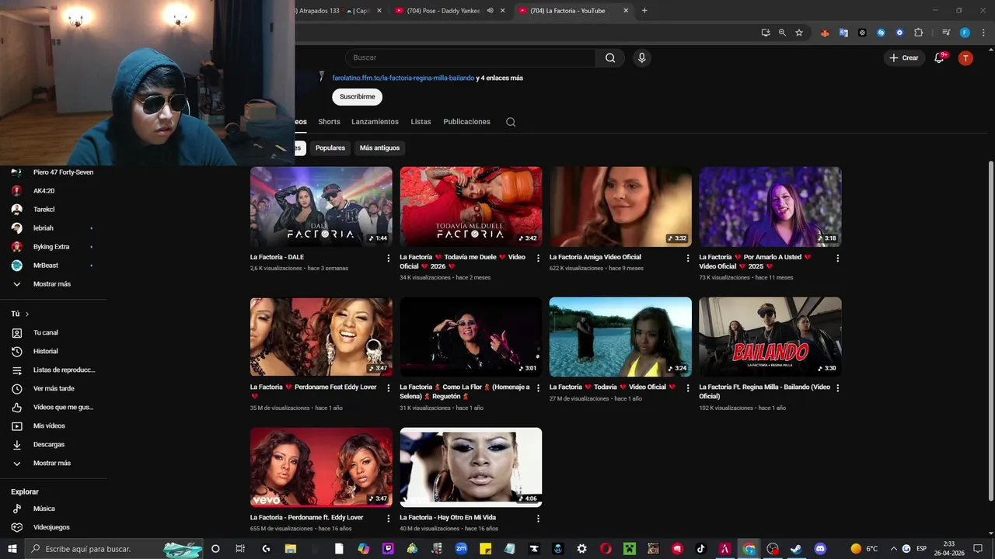The image size is (995, 559).
Task: Click the Crear button
Action: (903, 57)
